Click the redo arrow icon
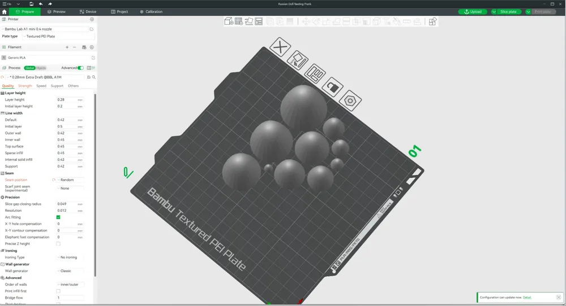 (50, 3)
